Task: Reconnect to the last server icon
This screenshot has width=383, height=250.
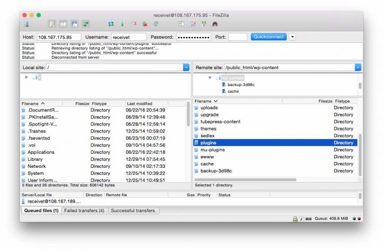Action: click(x=156, y=24)
